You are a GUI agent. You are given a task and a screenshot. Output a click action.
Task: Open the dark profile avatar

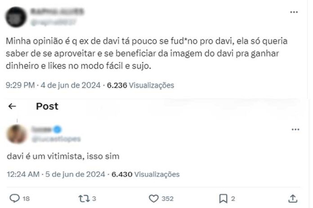(x=16, y=17)
